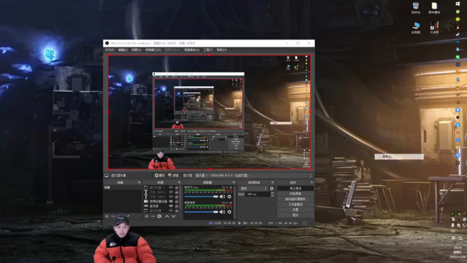Click the 启动虚拟摄像机 button
The image size is (467, 263).
click(x=295, y=199)
